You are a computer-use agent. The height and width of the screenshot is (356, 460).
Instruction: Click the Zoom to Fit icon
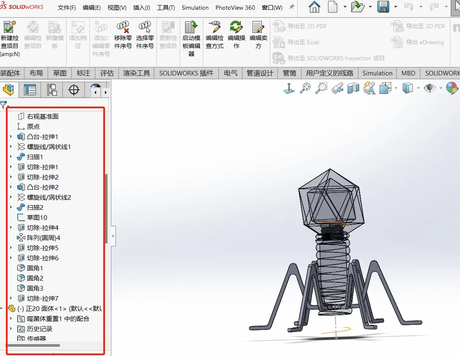[x=305, y=88]
